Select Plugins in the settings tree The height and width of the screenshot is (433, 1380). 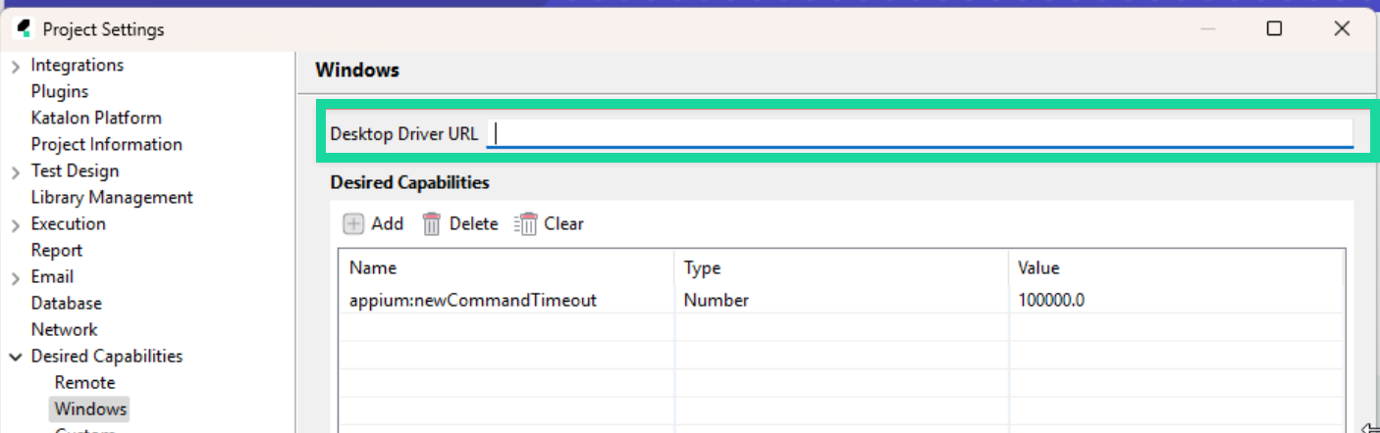(x=60, y=91)
